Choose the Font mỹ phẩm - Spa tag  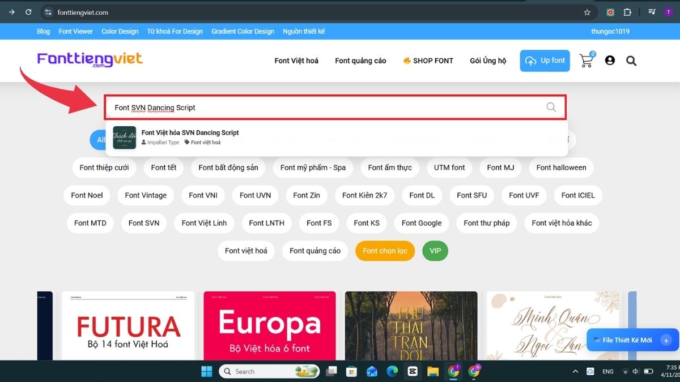click(x=313, y=168)
